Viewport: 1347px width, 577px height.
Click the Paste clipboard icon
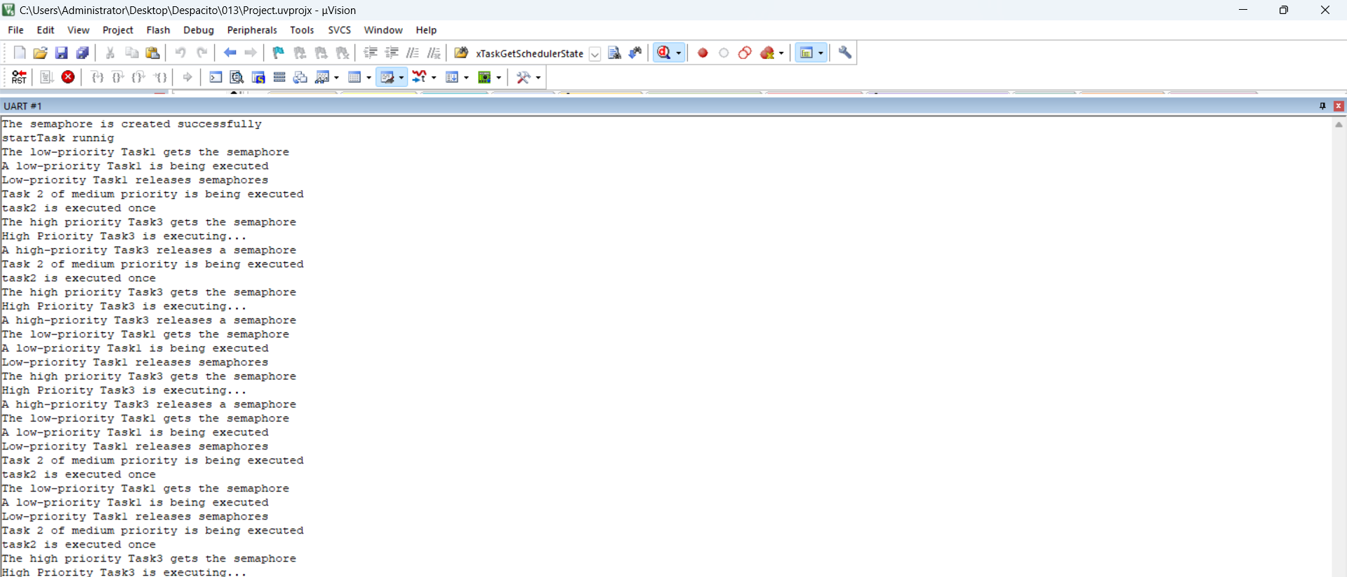click(152, 53)
